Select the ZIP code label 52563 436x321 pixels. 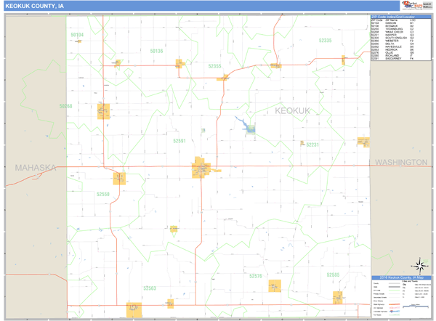click(150, 288)
